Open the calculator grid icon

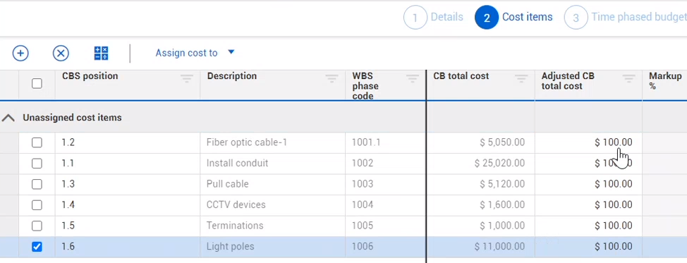101,54
